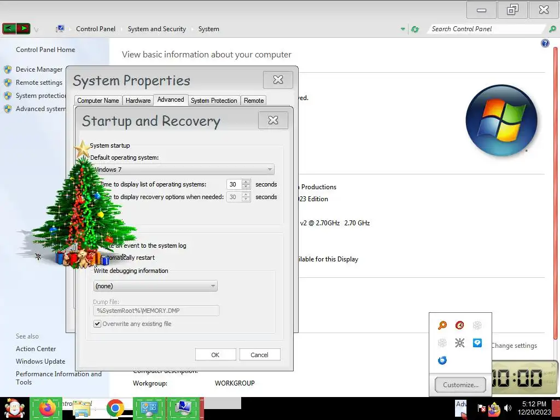Open System protection sidebar link
Image resolution: width=560 pixels, height=420 pixels.
pos(40,96)
